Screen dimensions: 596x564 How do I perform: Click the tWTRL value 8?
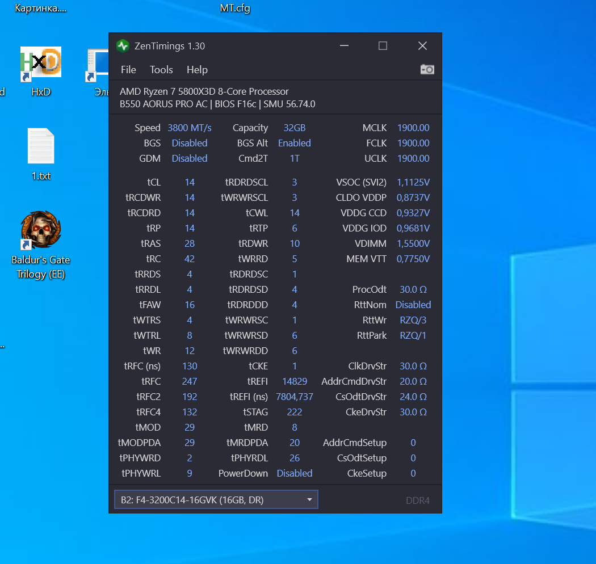189,335
